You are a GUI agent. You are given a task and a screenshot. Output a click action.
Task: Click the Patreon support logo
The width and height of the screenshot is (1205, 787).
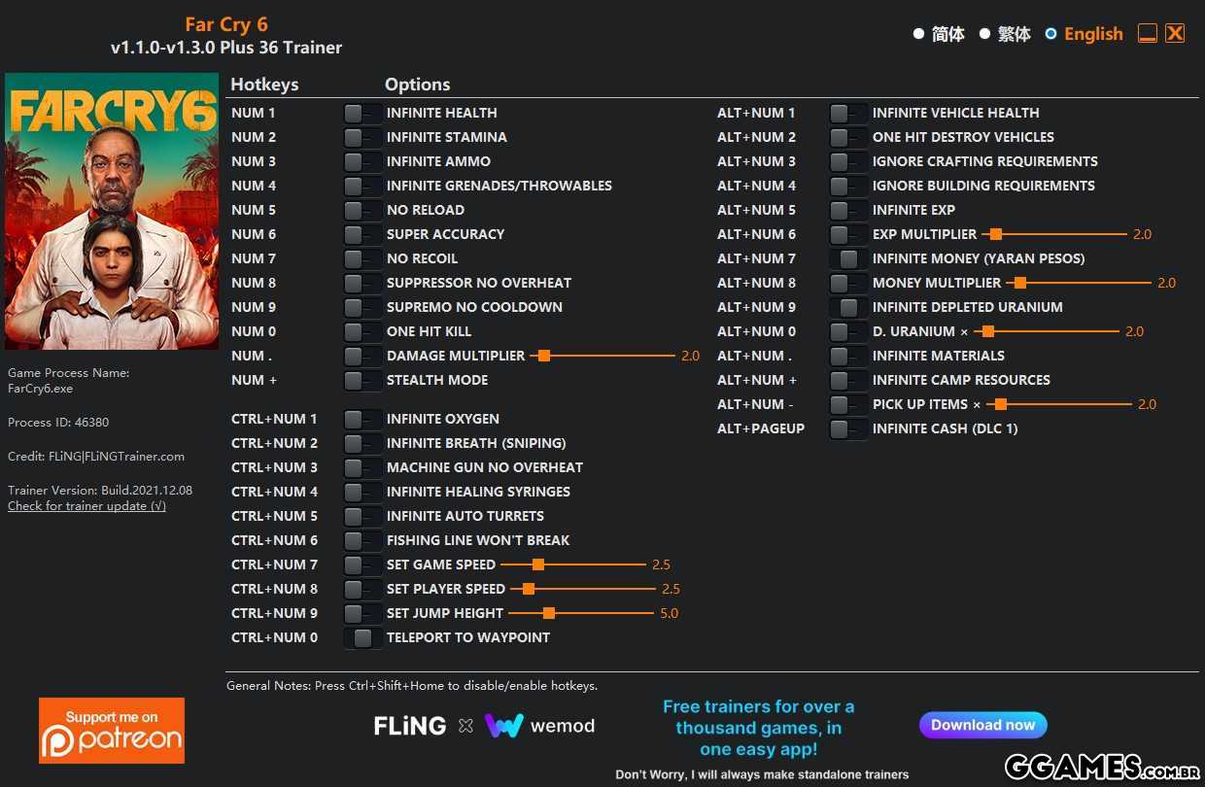tap(112, 730)
